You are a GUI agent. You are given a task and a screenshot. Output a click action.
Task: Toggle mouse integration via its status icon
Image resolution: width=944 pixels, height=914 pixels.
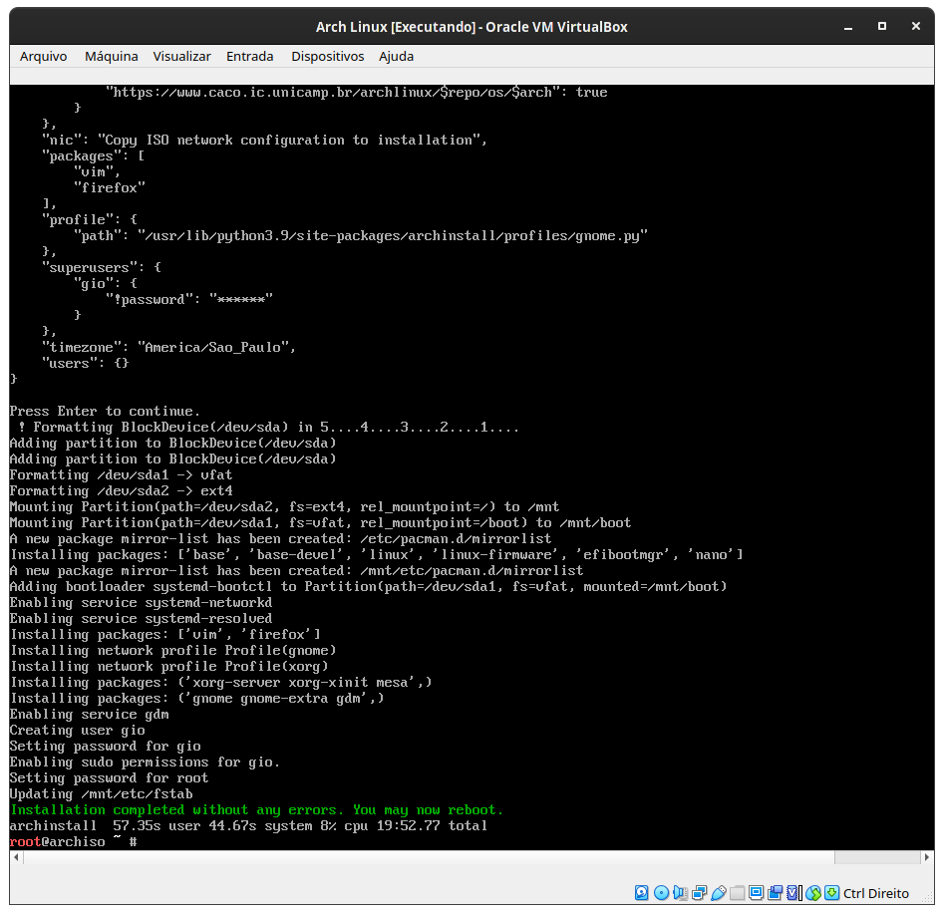[814, 893]
